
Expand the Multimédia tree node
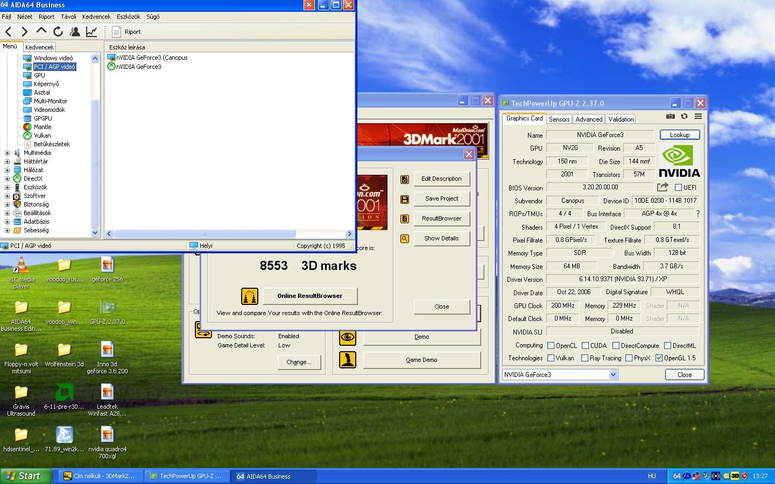[7, 153]
